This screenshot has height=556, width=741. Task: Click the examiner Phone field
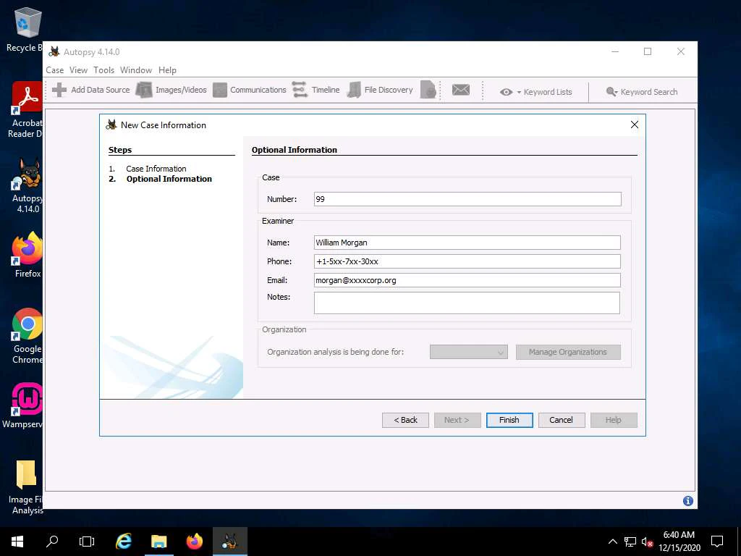[x=467, y=261]
